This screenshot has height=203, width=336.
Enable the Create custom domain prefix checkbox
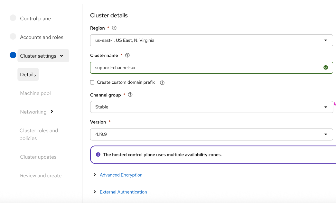pos(92,82)
